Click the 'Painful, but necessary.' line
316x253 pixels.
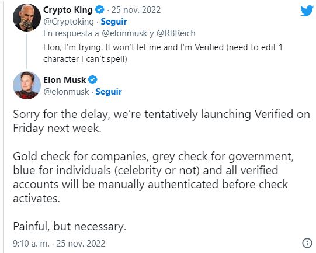(70, 226)
